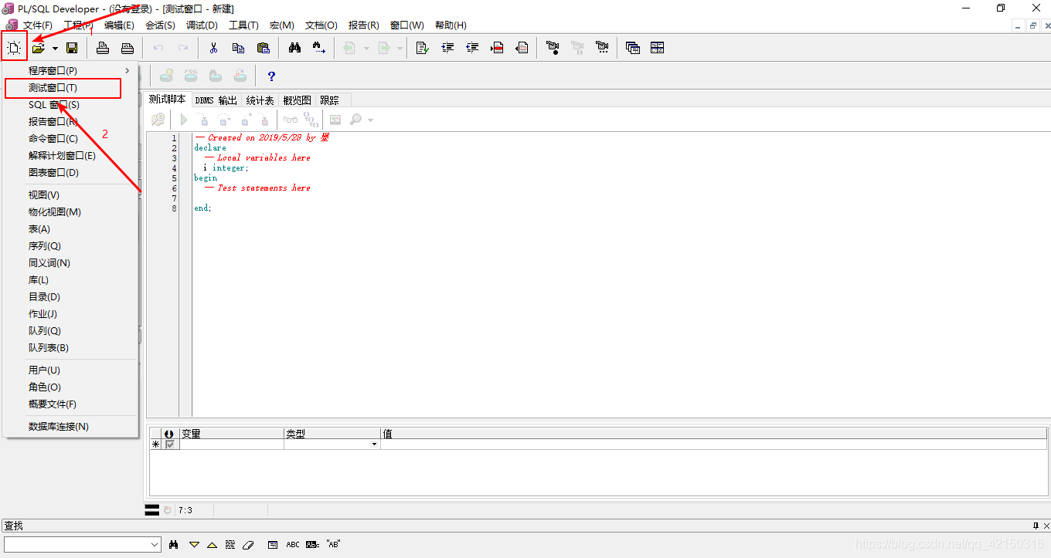Toggle the checkbox in the variables grid row
Viewport: 1051px width, 558px height.
tap(170, 445)
